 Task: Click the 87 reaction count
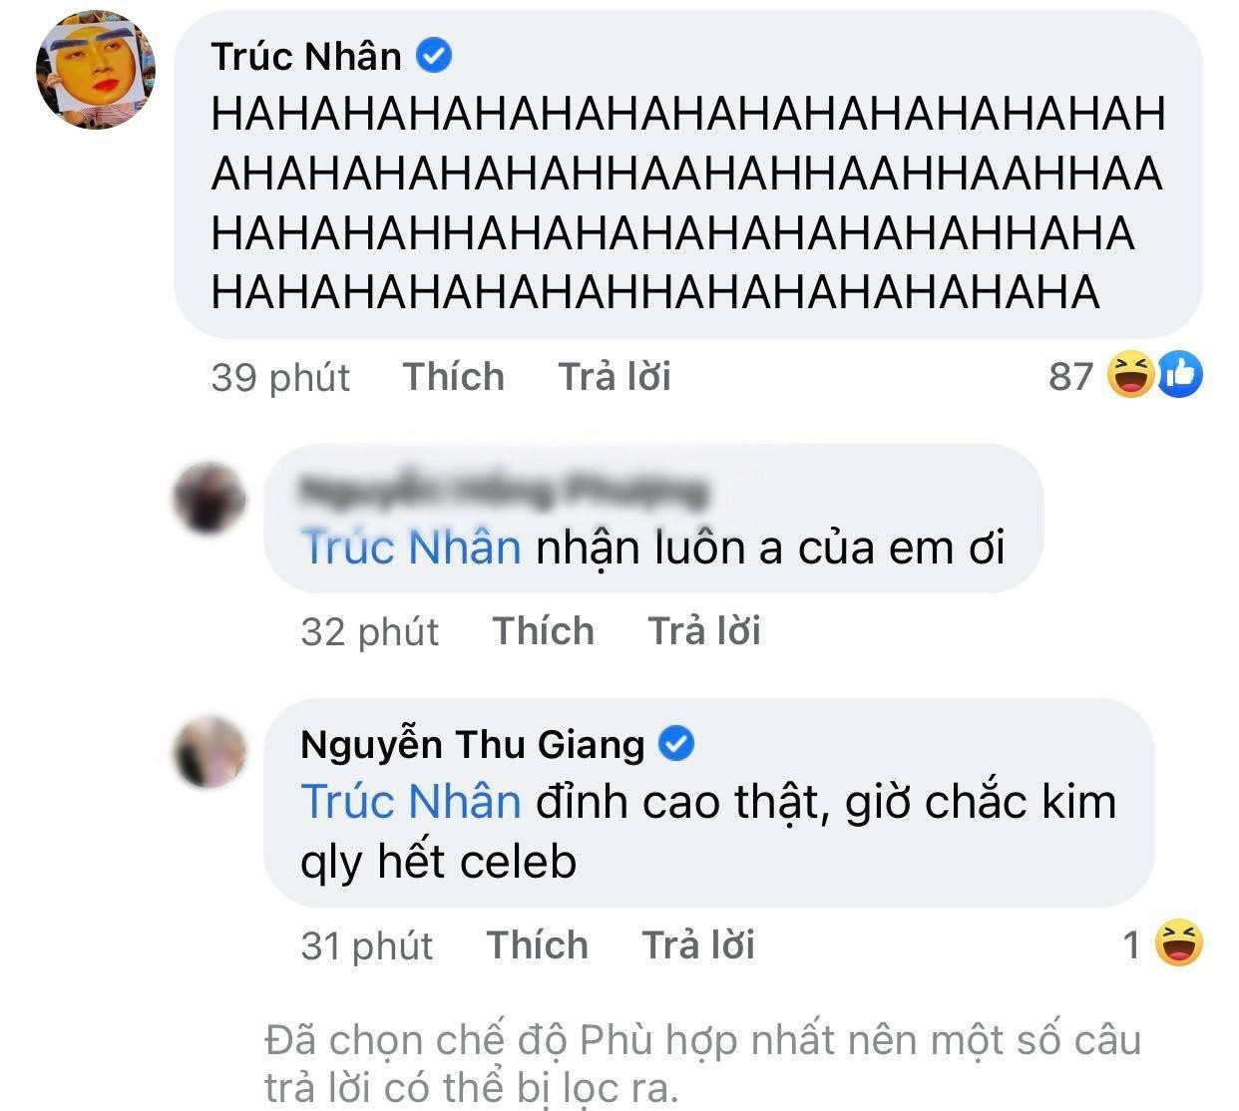click(x=1073, y=375)
